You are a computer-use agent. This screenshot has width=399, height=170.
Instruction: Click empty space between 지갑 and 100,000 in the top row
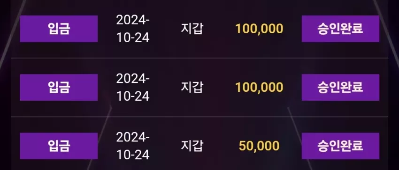click(219, 29)
